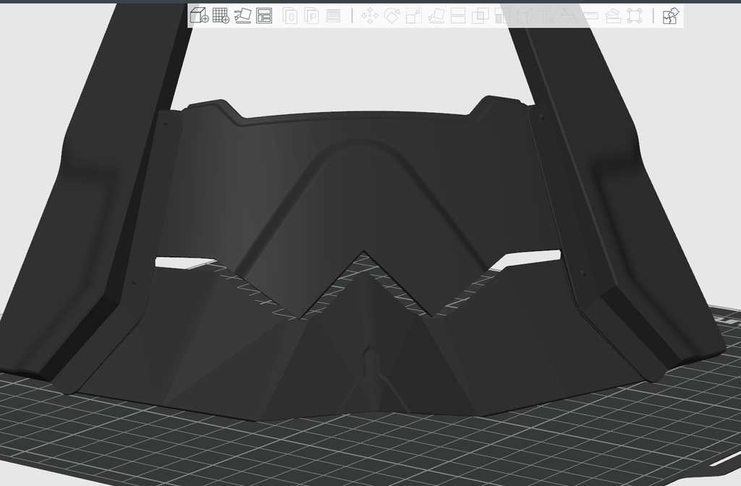Run Auto Orient on the model
This screenshot has width=741, height=486.
(242, 16)
